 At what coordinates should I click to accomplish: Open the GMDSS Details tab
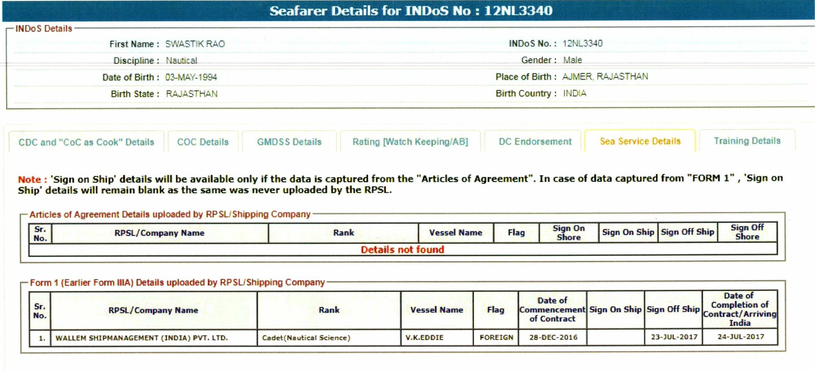tap(289, 142)
